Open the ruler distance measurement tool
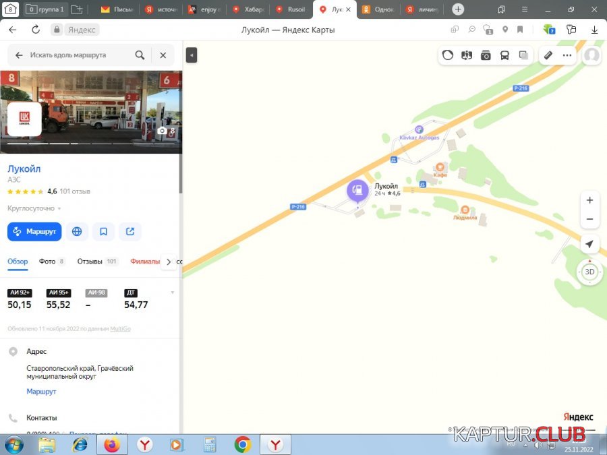Screen dimensions: 607x455 pos(548,55)
